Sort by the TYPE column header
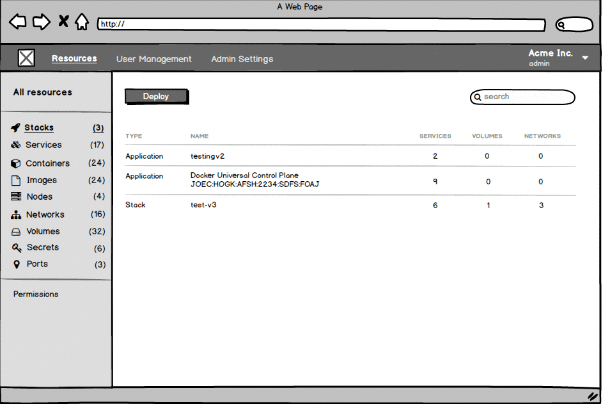The image size is (603, 404). click(x=134, y=136)
